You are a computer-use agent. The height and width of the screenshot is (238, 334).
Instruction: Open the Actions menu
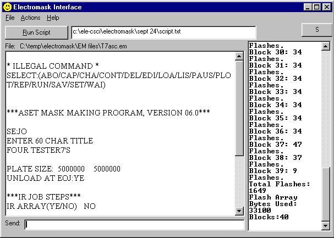pos(30,18)
